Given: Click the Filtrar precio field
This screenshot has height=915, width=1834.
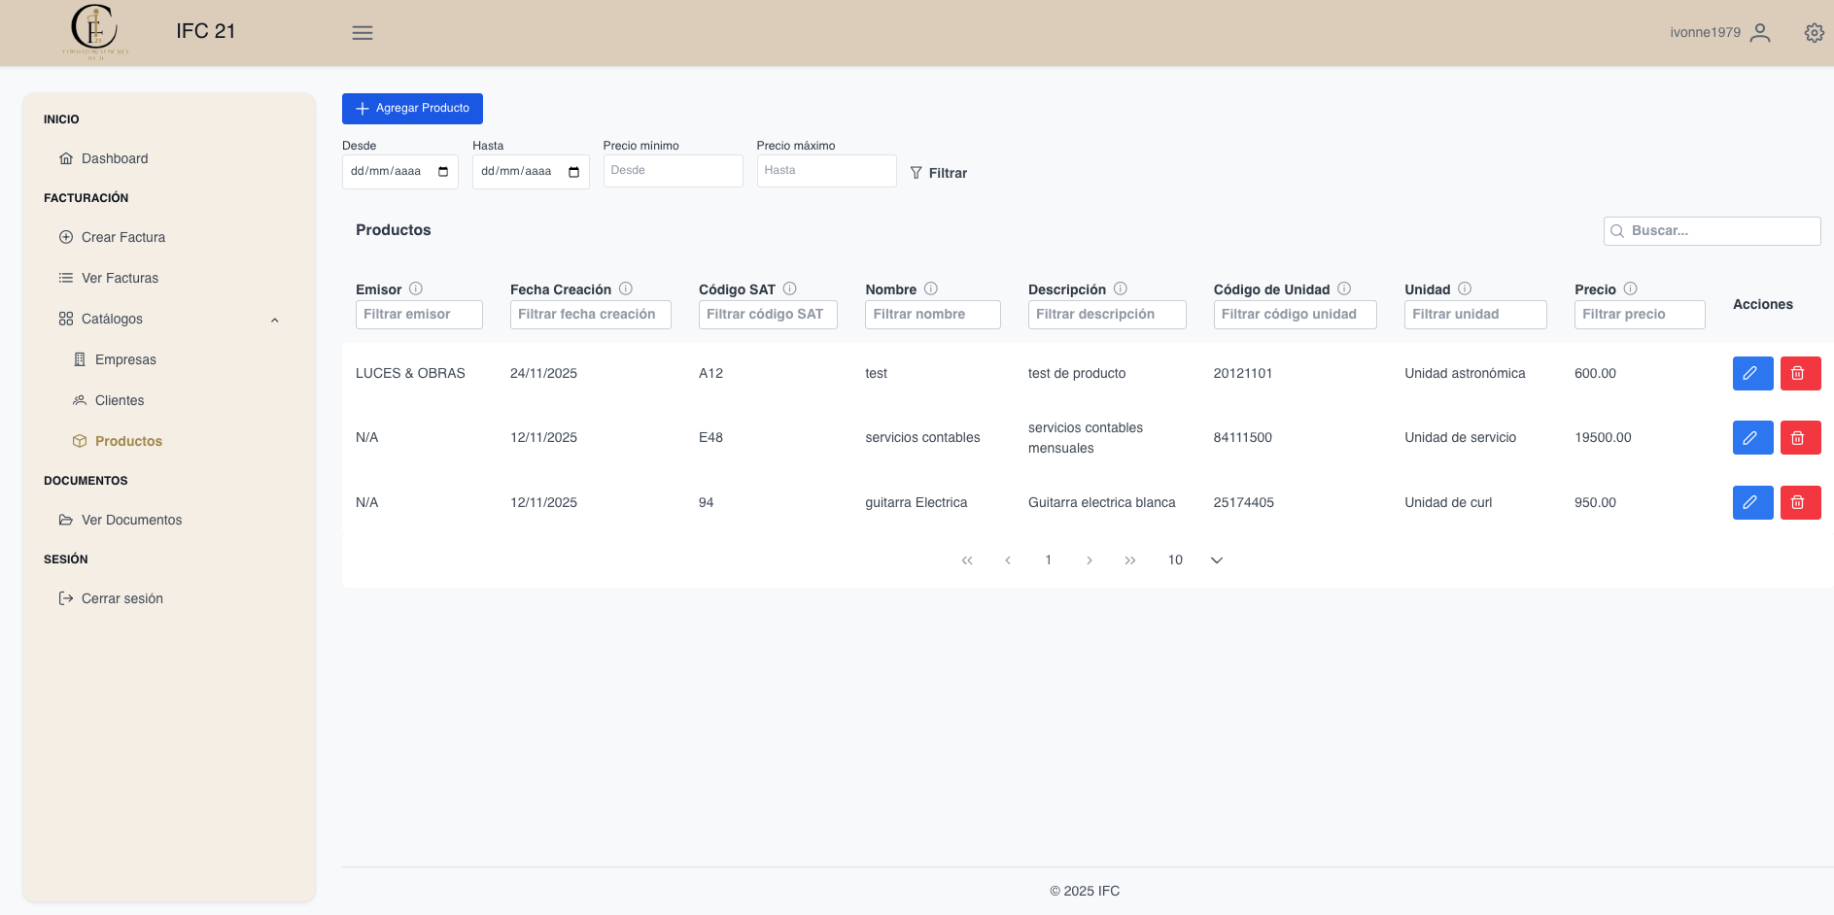Looking at the screenshot, I should coord(1640,315).
